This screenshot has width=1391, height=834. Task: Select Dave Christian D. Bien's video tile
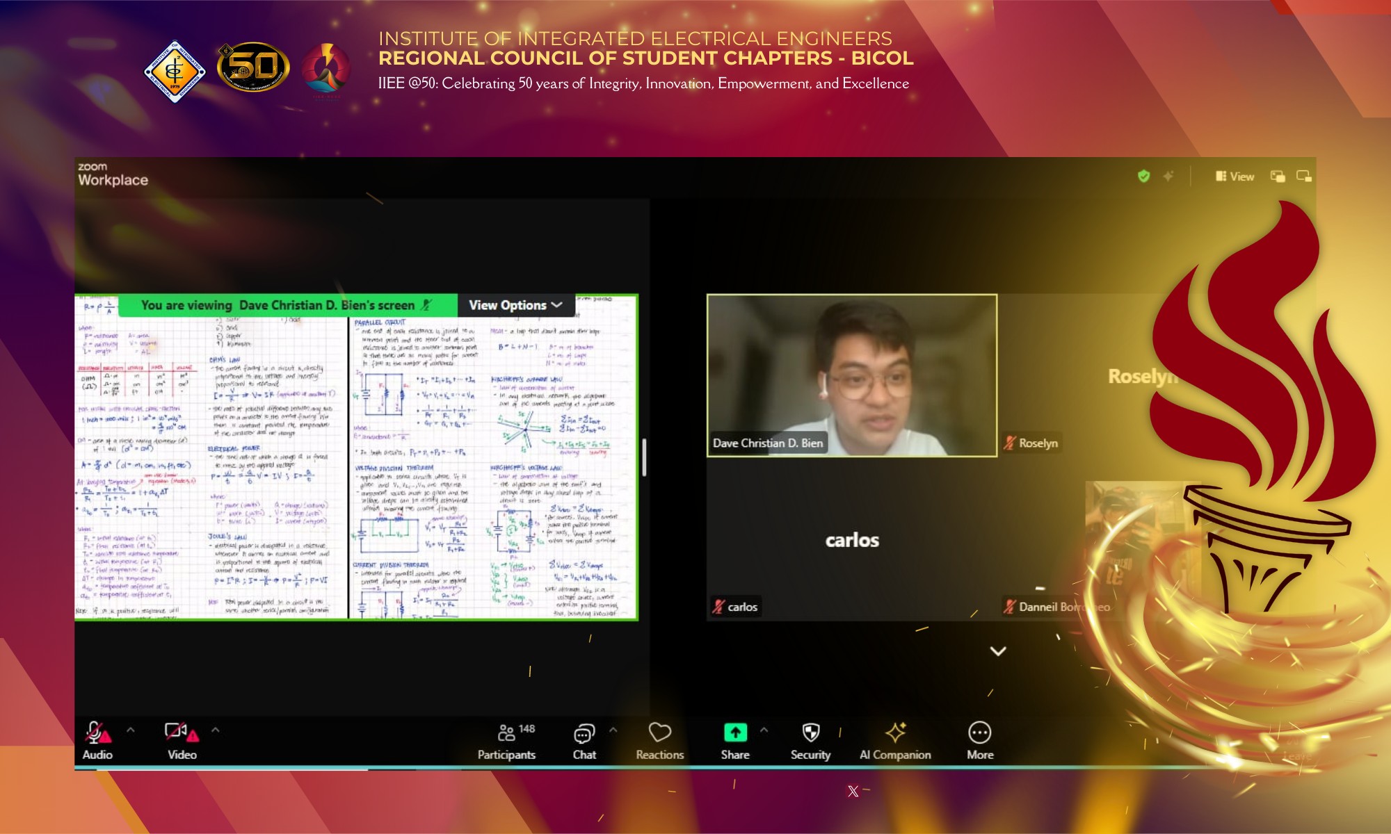tap(852, 375)
